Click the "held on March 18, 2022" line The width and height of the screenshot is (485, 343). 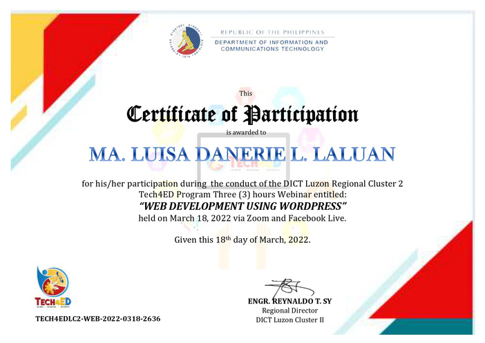point(242,218)
